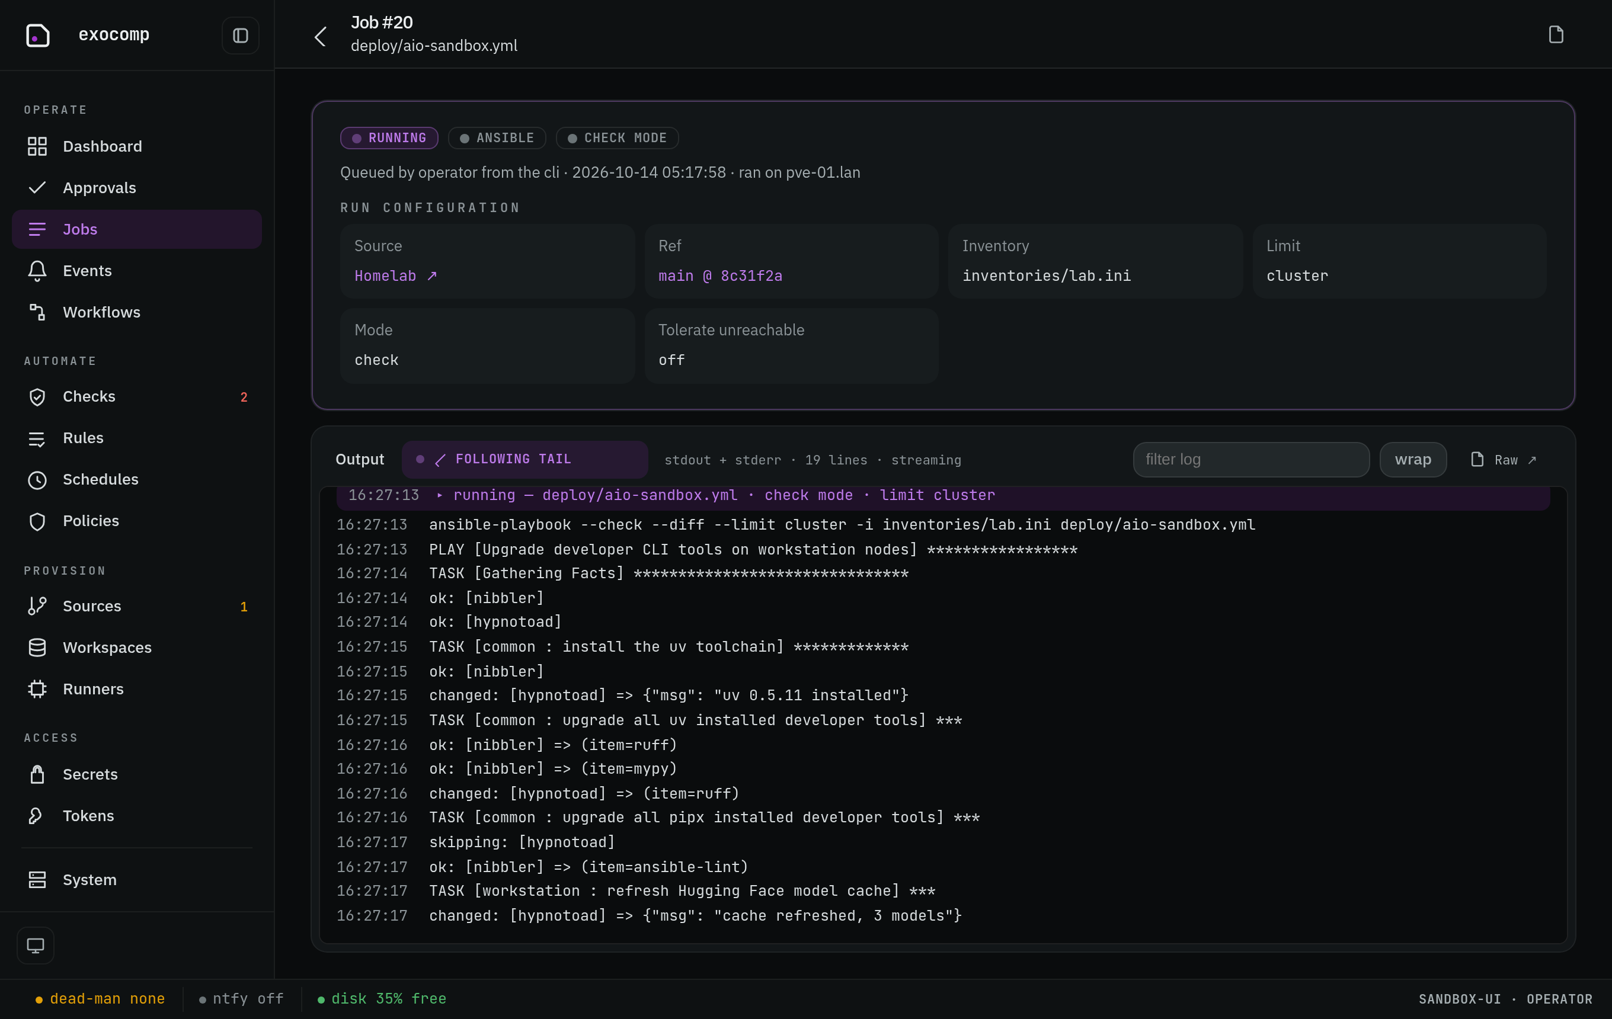Image resolution: width=1612 pixels, height=1019 pixels.
Task: Click the Events bell icon
Action: [37, 271]
